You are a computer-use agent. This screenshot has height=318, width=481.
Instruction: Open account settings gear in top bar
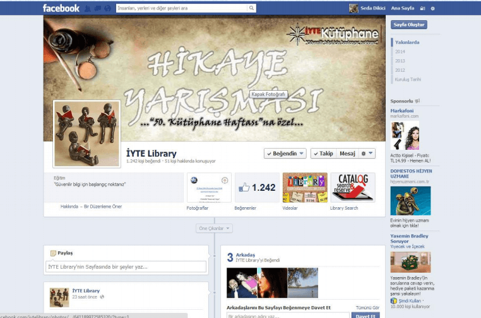click(432, 9)
